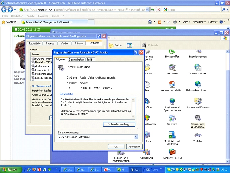
Task: Open the Sicherheit dropdown menu
Action: click(199, 22)
